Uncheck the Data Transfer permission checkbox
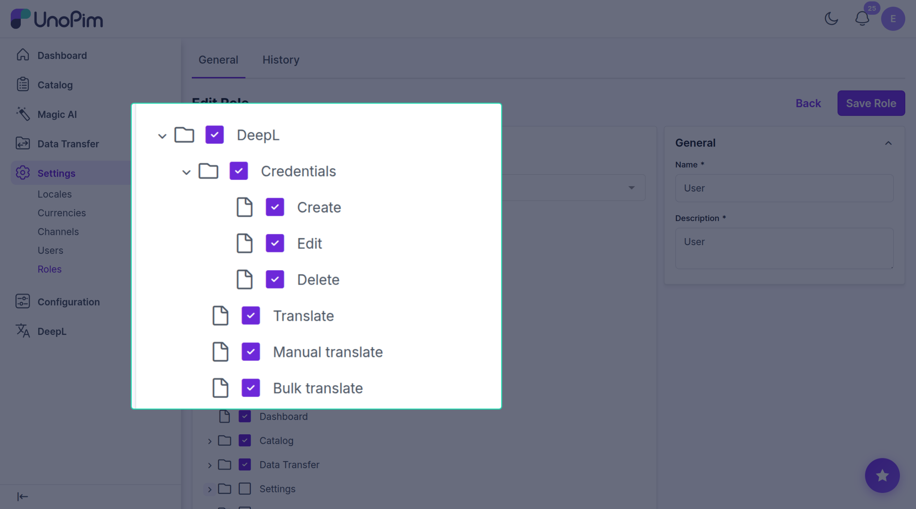This screenshot has height=509, width=916. [x=245, y=464]
